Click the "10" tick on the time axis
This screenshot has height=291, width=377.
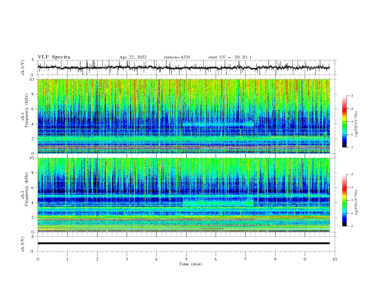pyautogui.click(x=335, y=259)
